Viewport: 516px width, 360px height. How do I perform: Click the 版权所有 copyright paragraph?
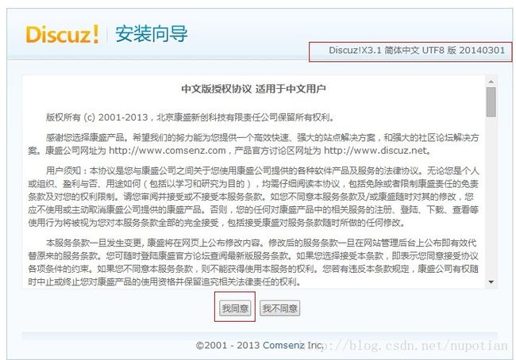(190, 117)
